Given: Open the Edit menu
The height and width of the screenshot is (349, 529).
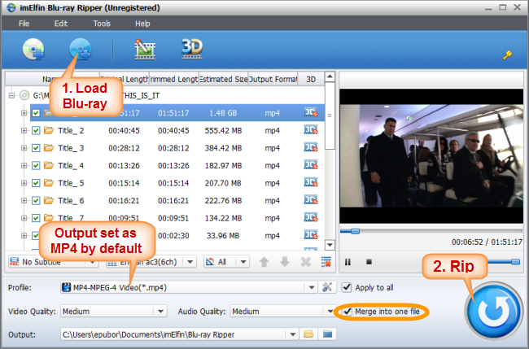Looking at the screenshot, I should click(61, 24).
